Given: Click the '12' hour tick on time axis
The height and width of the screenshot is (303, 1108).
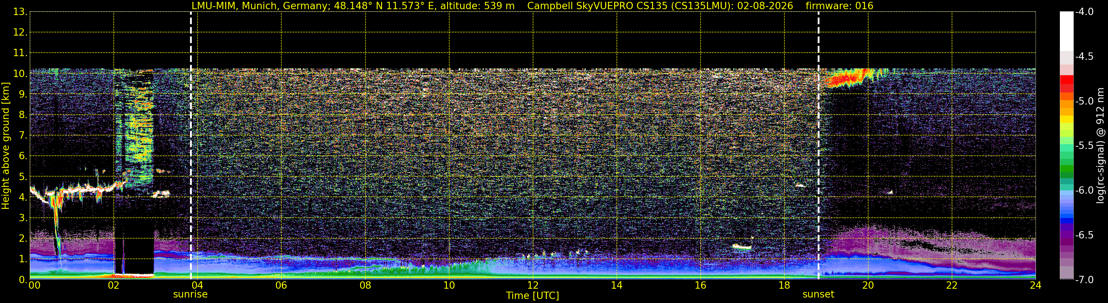Looking at the screenshot, I should (533, 285).
